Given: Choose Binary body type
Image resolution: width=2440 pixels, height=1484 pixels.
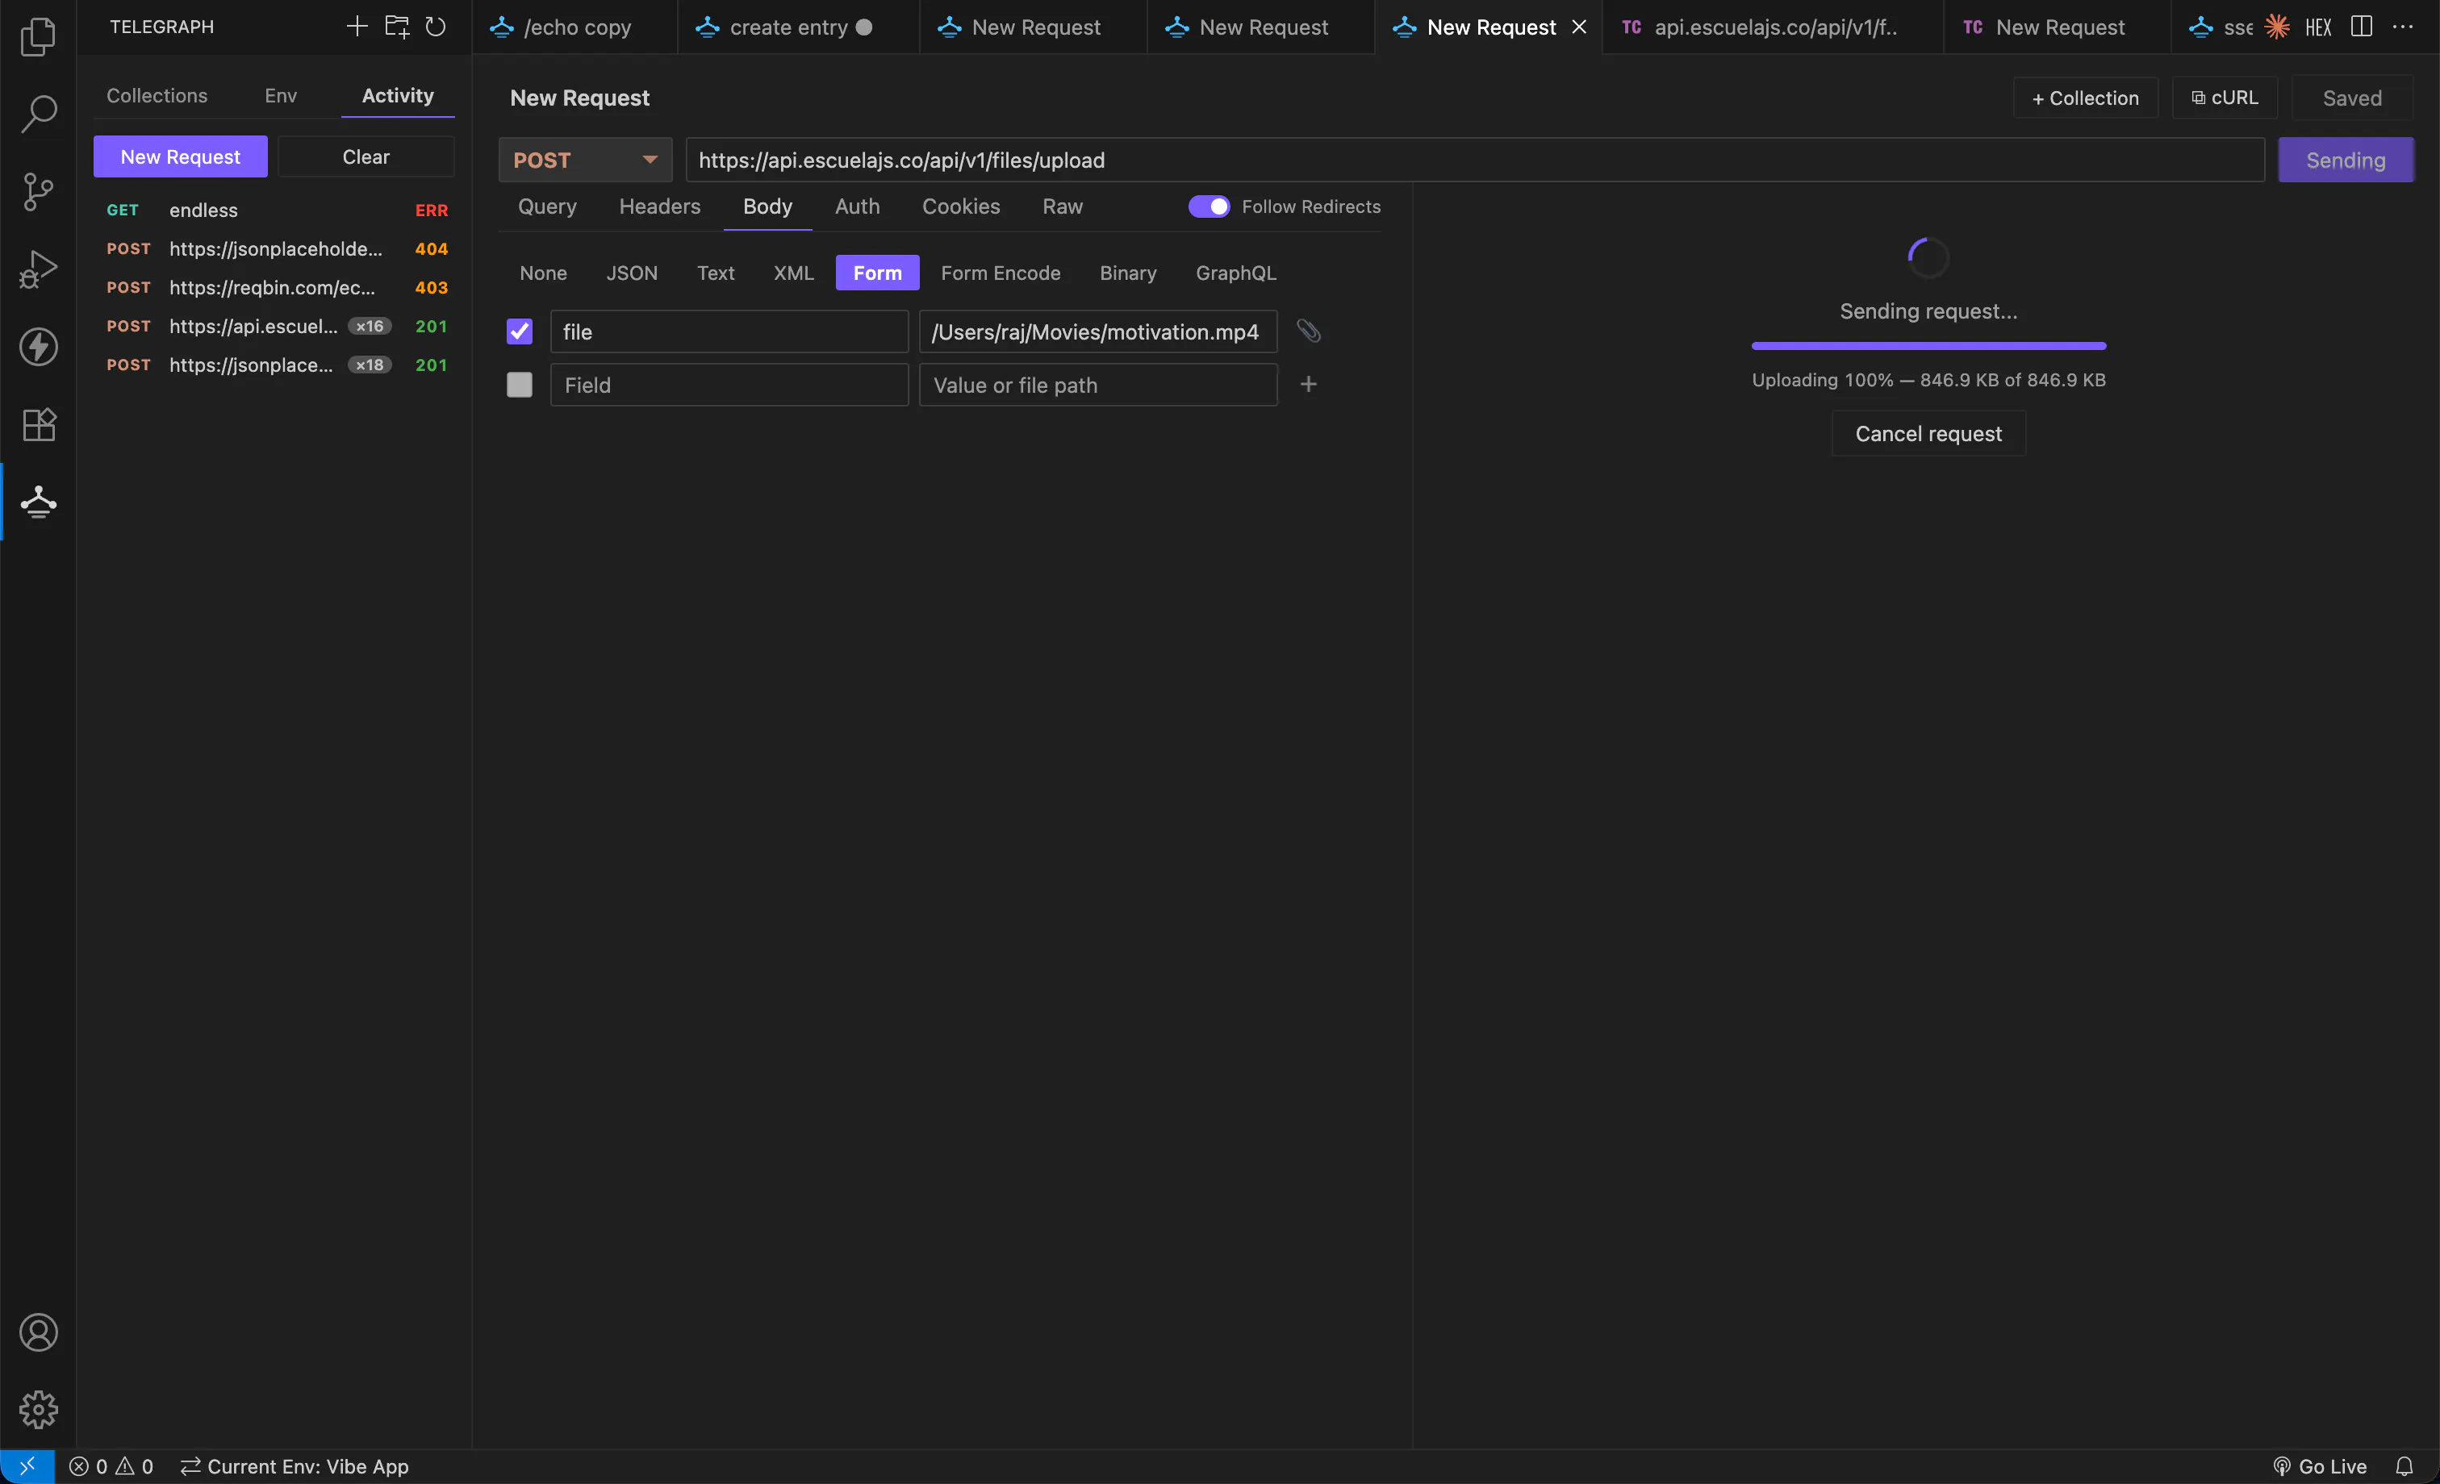Looking at the screenshot, I should click(1128, 273).
